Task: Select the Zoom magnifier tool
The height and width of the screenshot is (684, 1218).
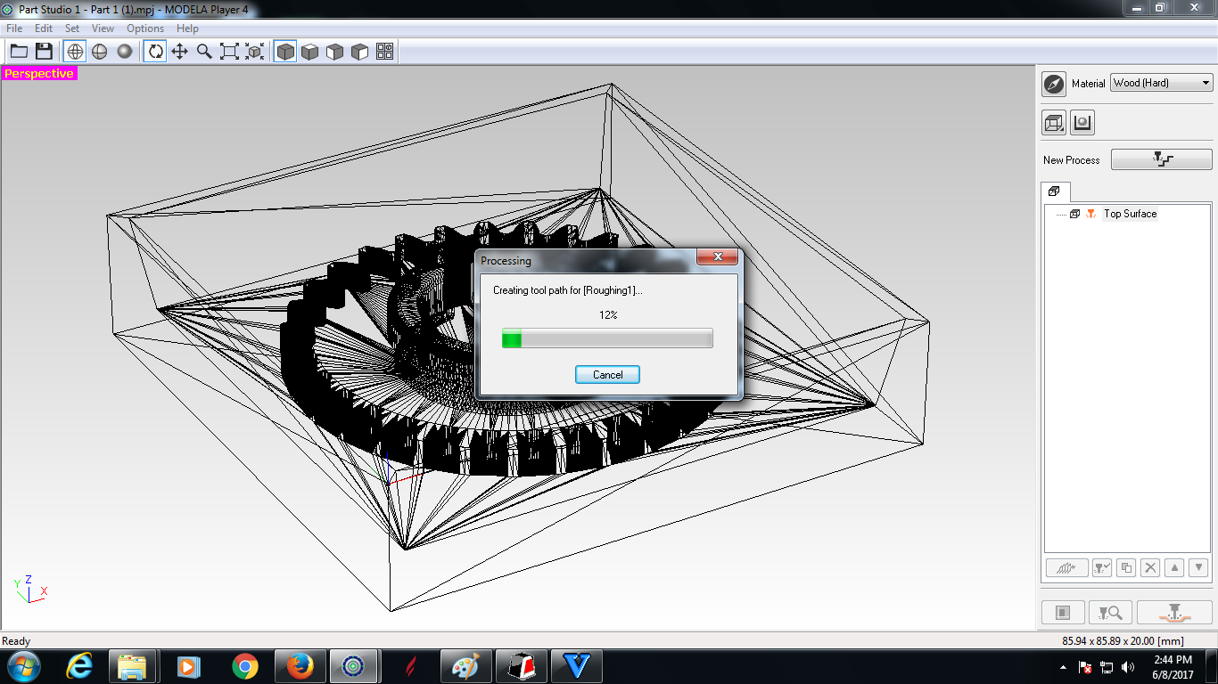Action: (205, 52)
